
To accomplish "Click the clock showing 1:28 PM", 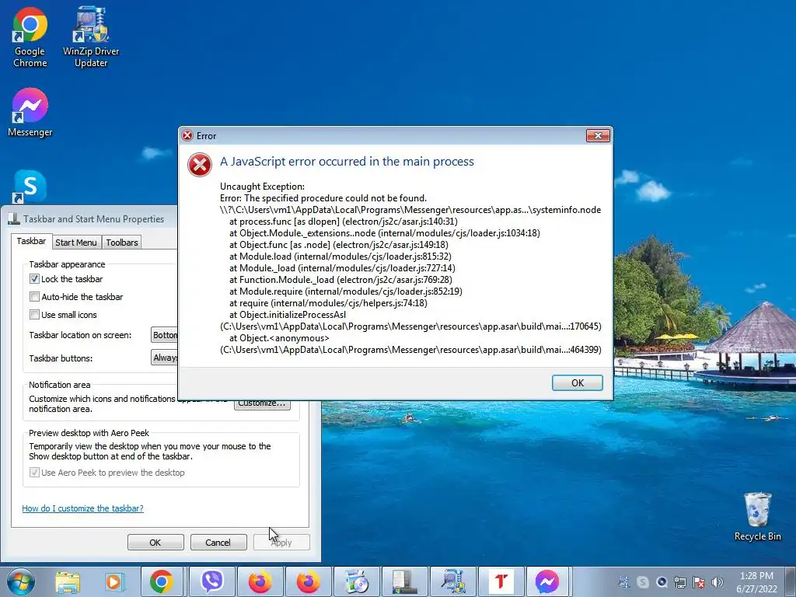I will point(756,581).
